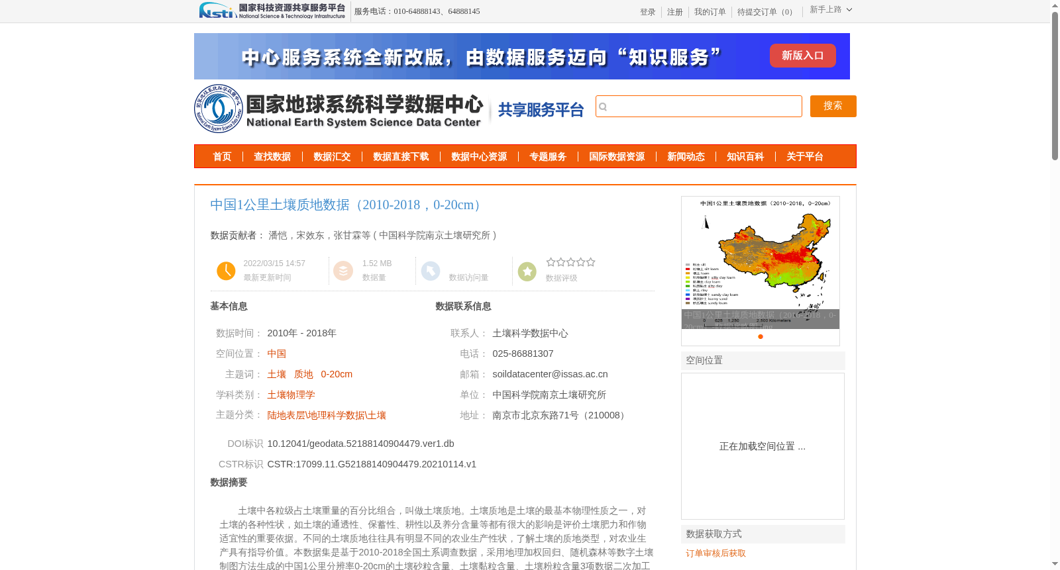Click the green star rating icon

pos(527,271)
